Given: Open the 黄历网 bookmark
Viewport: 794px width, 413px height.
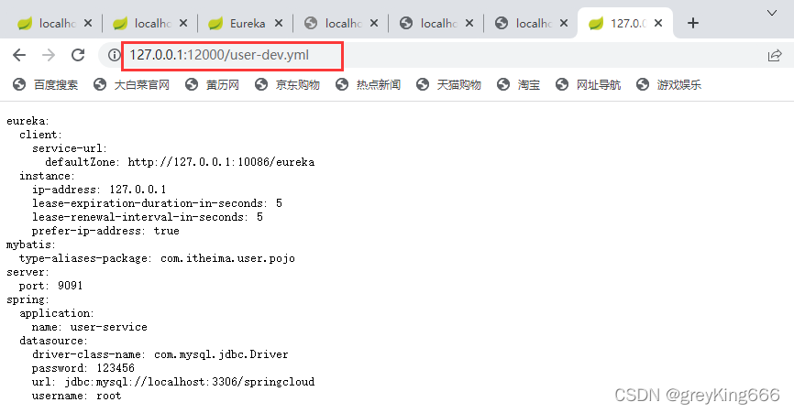Looking at the screenshot, I should tap(212, 84).
